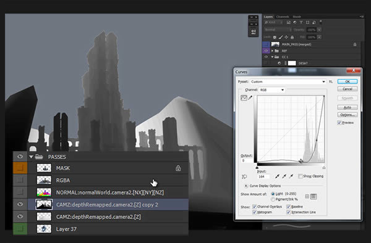Open the Opacity slider dropdown arrow

coord(319,30)
